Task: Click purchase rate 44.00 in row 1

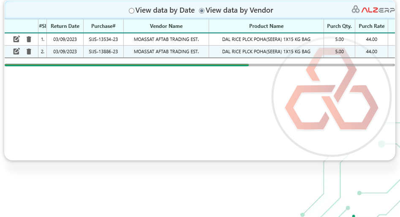Action: point(371,39)
